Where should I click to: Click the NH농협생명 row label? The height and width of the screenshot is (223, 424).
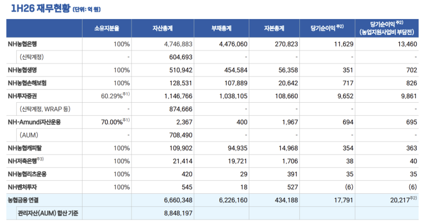22,70
